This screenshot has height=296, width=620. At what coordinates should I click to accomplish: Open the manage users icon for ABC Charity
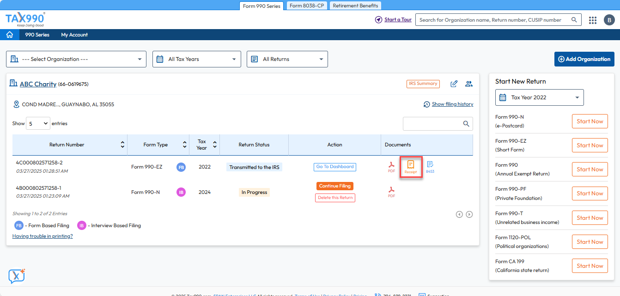469,84
